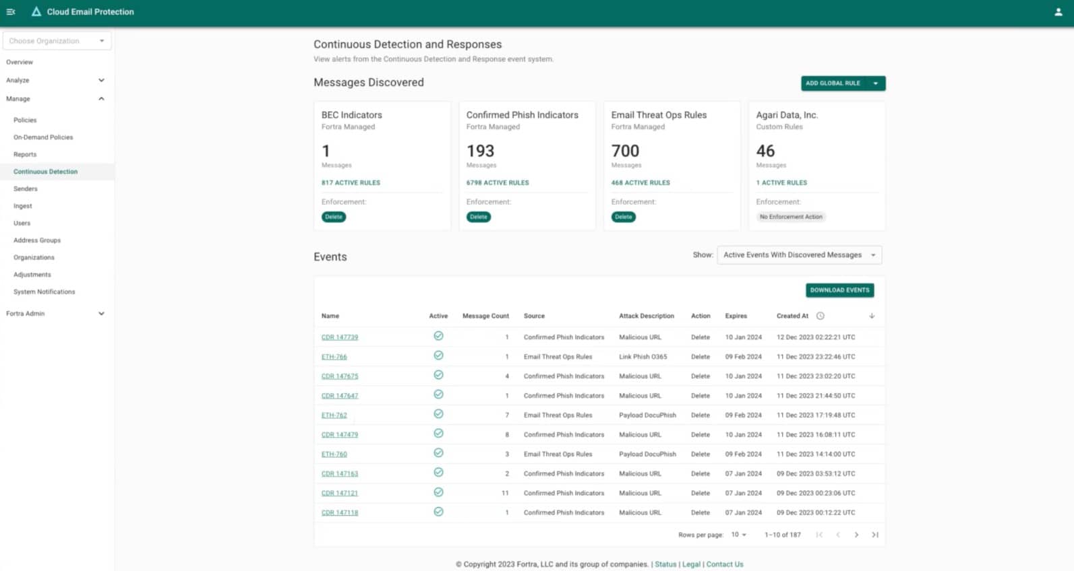
Task: Open the Choose Organization dropdown
Action: [57, 41]
